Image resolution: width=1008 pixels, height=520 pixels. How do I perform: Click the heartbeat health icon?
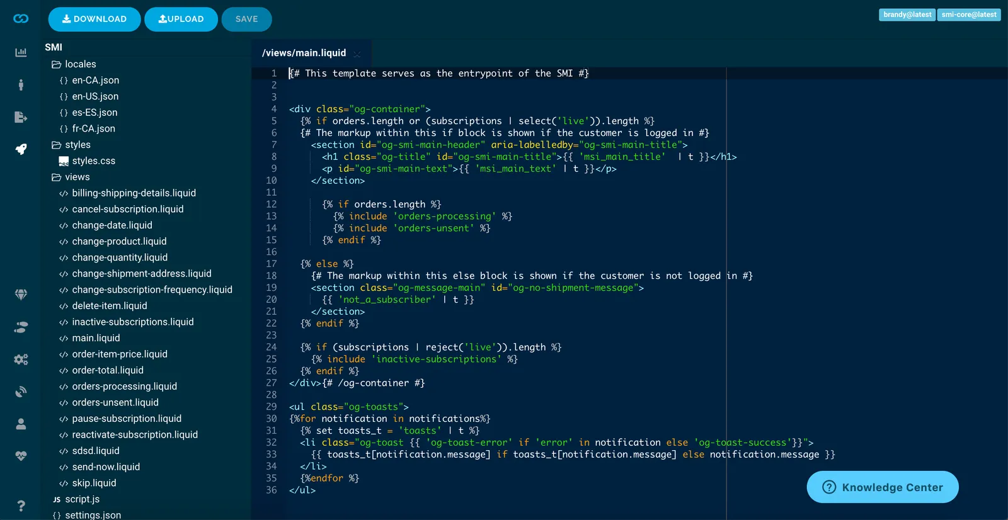21,456
